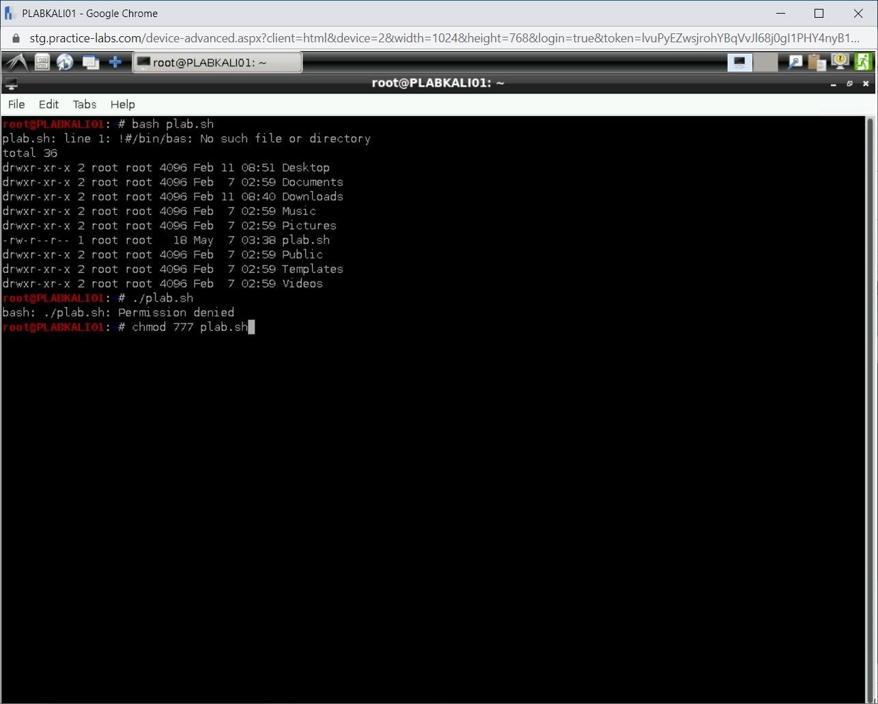This screenshot has height=704, width=878.
Task: Open the clipboard manager tray icon
Action: pos(817,63)
